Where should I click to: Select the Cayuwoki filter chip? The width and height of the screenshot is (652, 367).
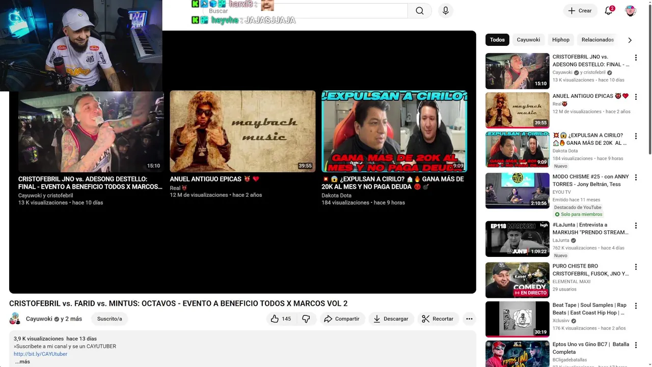528,40
